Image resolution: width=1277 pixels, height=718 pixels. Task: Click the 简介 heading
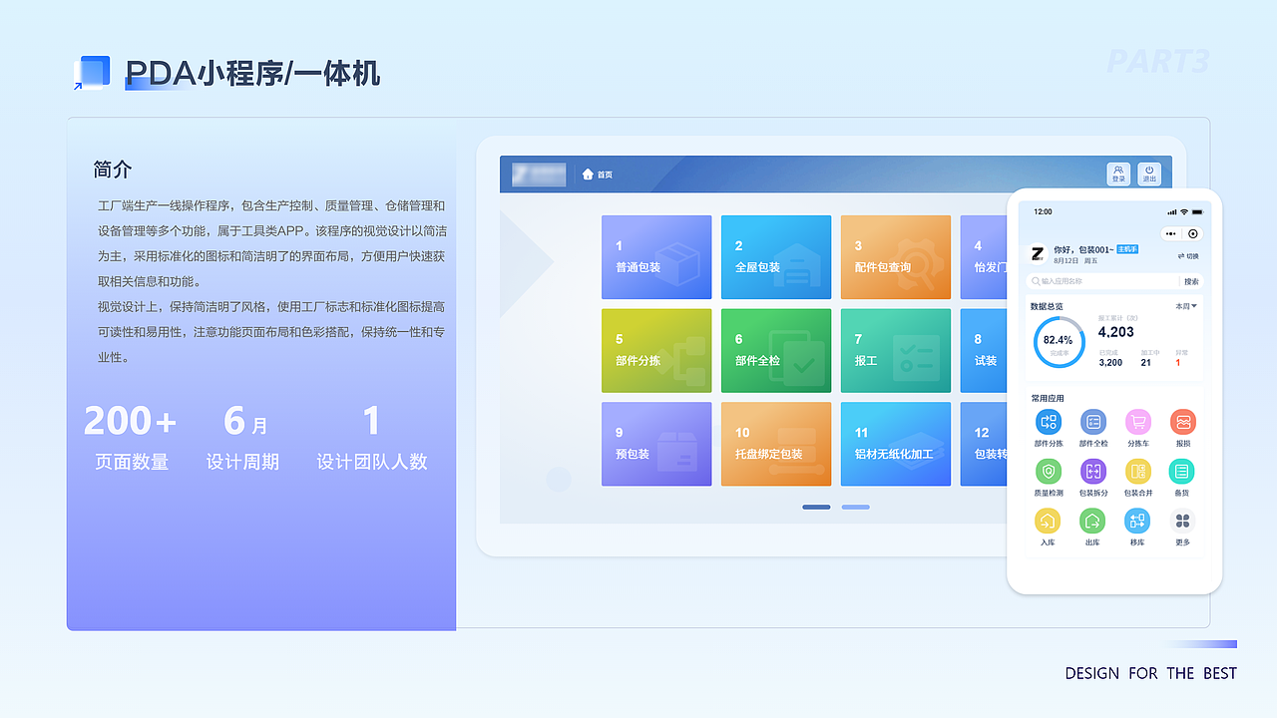pos(113,170)
